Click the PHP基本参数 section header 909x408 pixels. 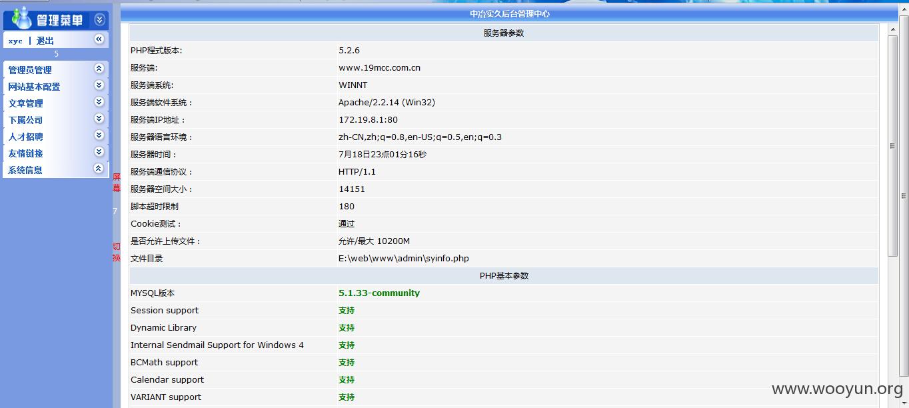pos(504,275)
